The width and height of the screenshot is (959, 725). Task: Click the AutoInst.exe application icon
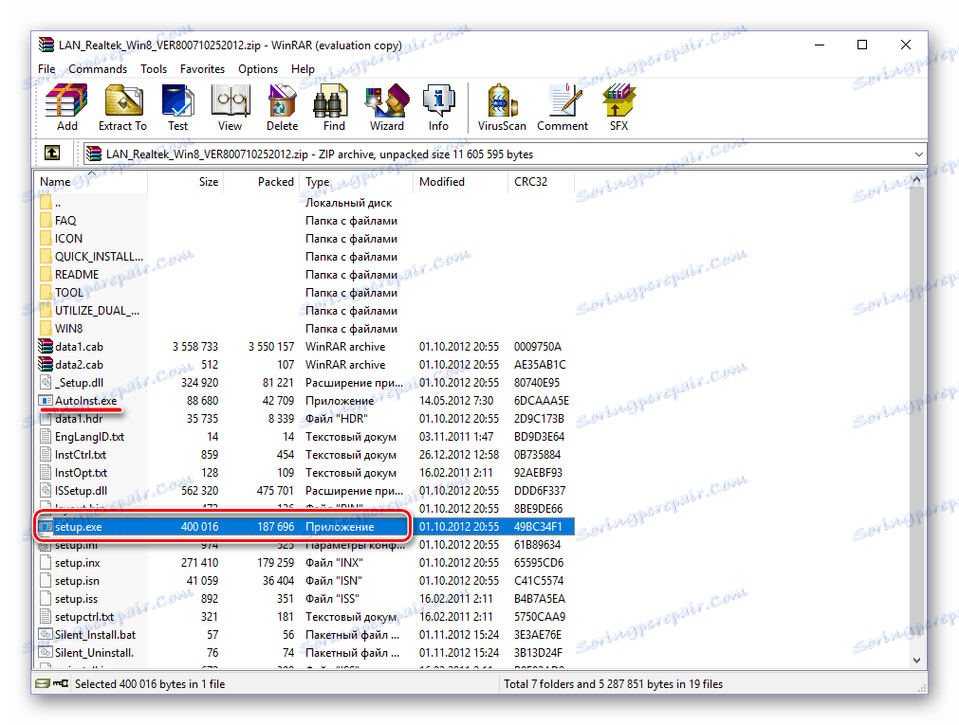click(x=46, y=400)
